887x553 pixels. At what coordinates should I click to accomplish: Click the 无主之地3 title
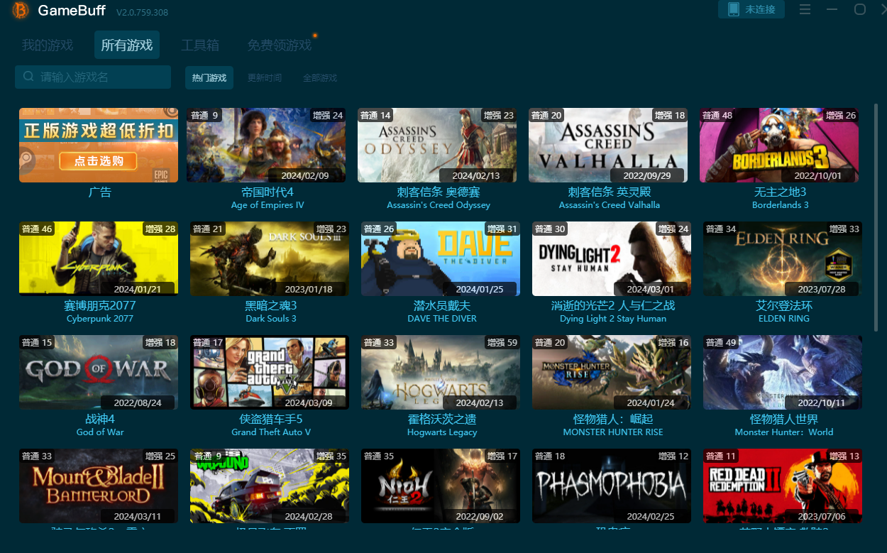click(x=781, y=192)
